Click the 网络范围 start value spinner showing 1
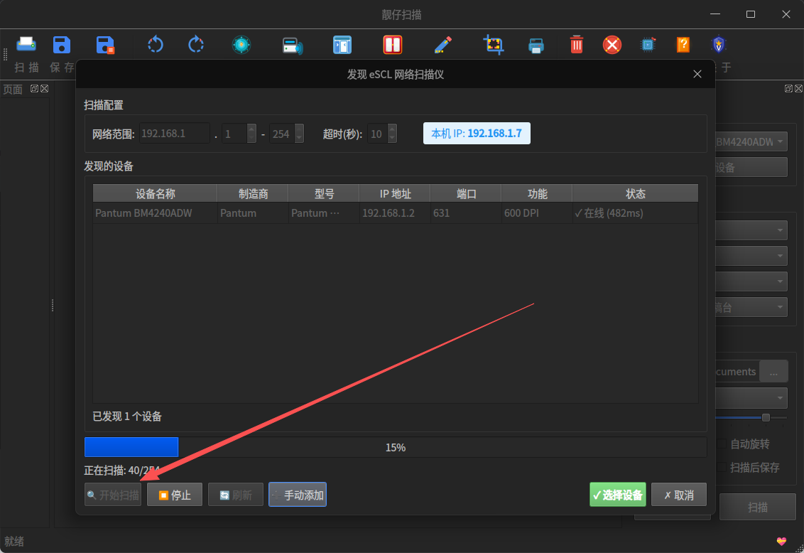The image size is (804, 553). (239, 134)
